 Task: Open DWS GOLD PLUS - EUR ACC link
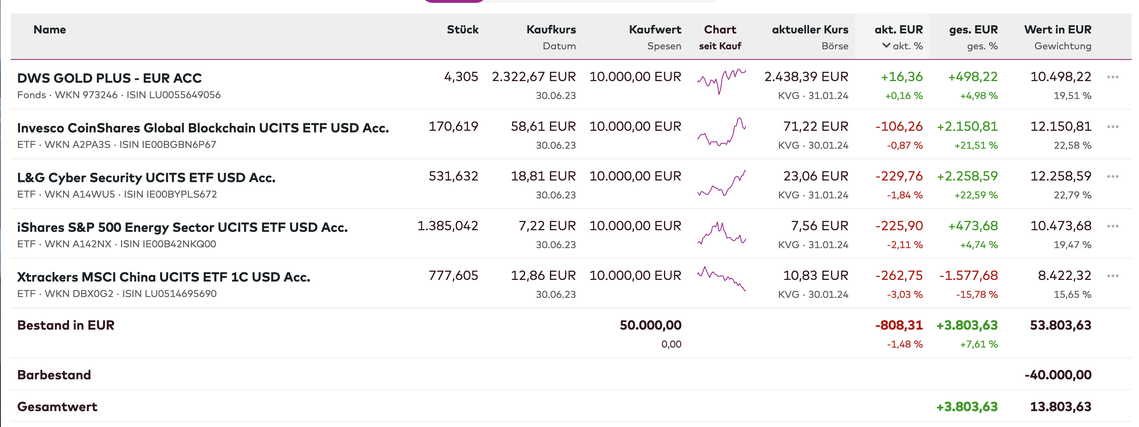click(x=109, y=78)
